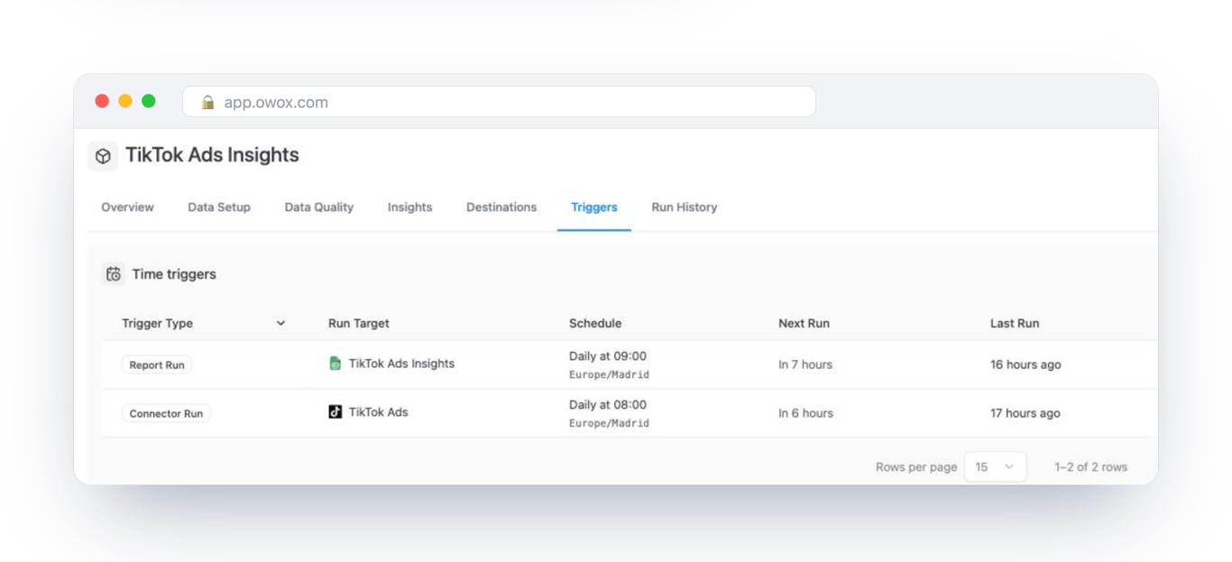Viewport: 1232px width, 562px height.
Task: Click the yellow minimize window button
Action: coord(125,101)
